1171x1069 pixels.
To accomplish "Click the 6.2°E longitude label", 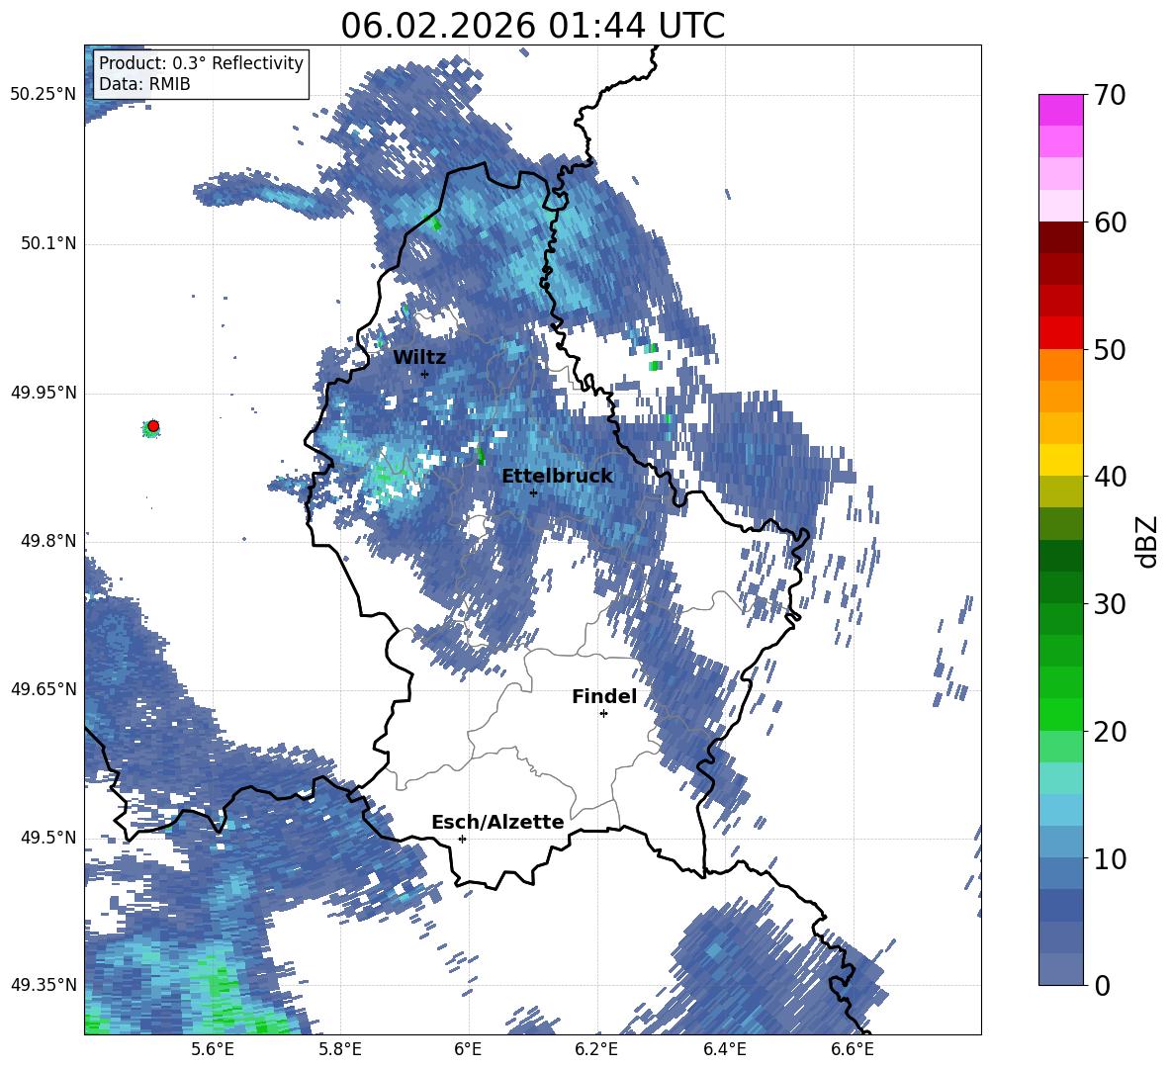I will 596,1049.
